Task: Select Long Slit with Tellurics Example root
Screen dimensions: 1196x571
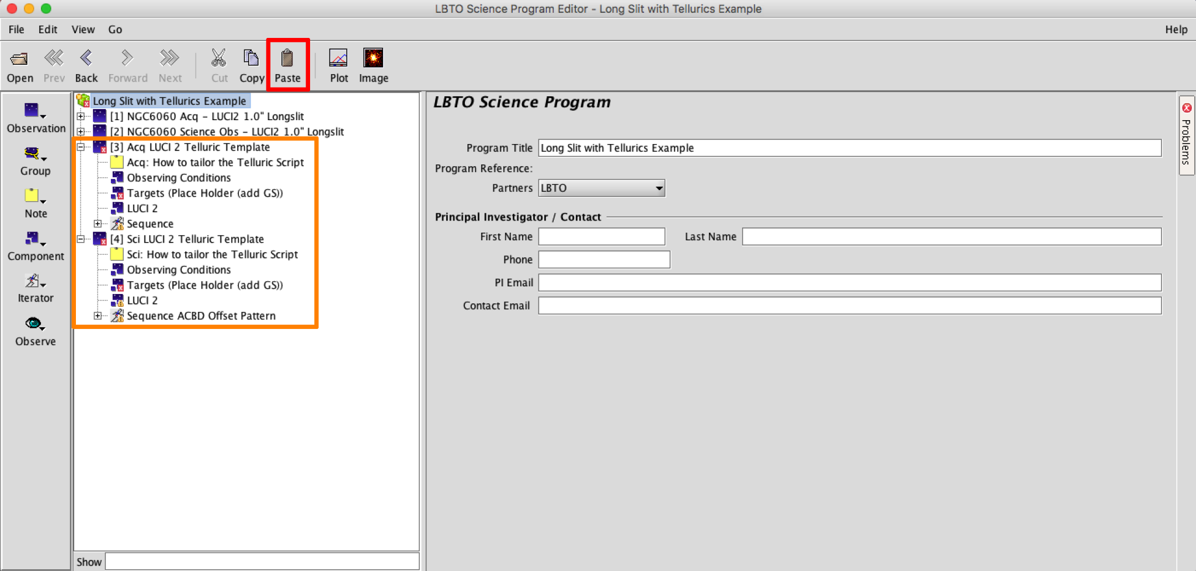Action: [169, 101]
